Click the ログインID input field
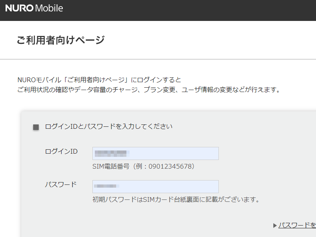 155,153
